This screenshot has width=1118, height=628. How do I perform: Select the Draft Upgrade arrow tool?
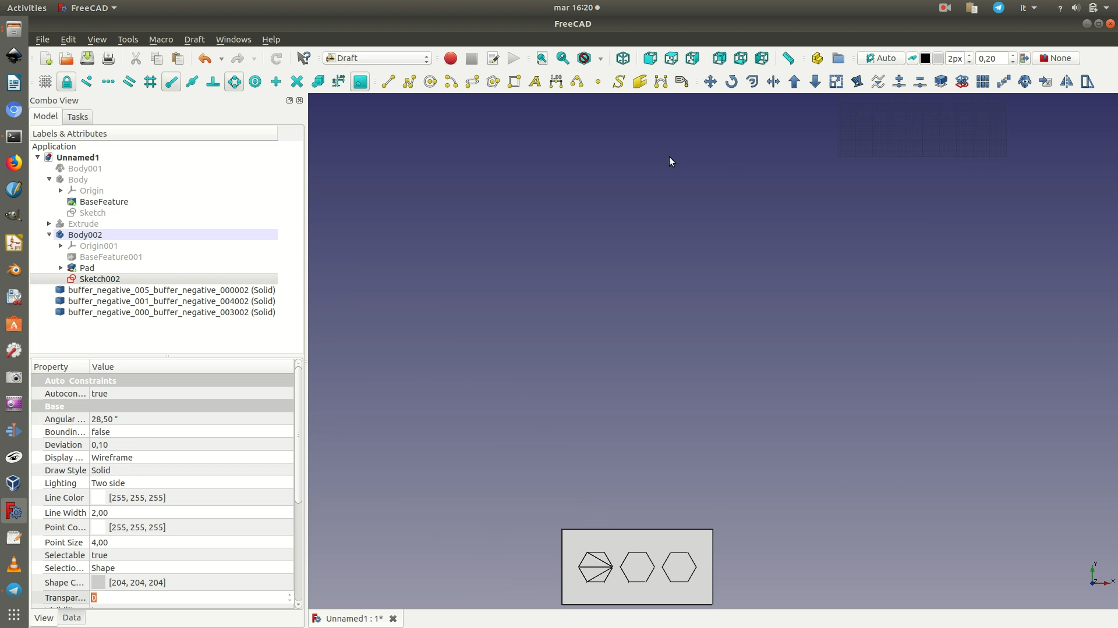point(794,81)
